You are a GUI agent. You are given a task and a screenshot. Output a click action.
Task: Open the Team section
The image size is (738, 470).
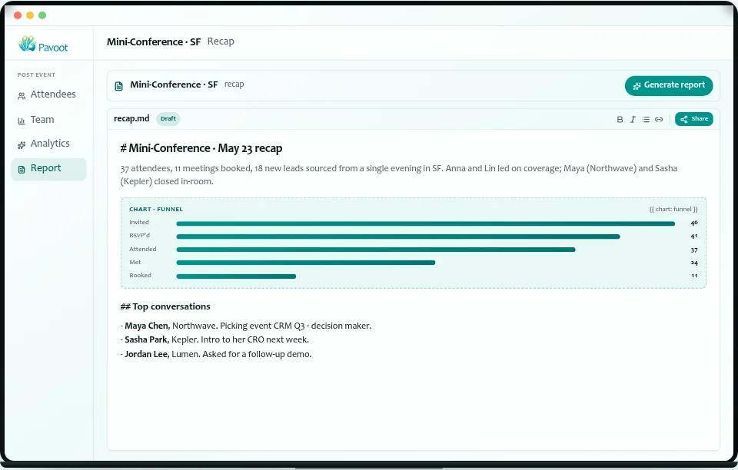pyautogui.click(x=48, y=120)
